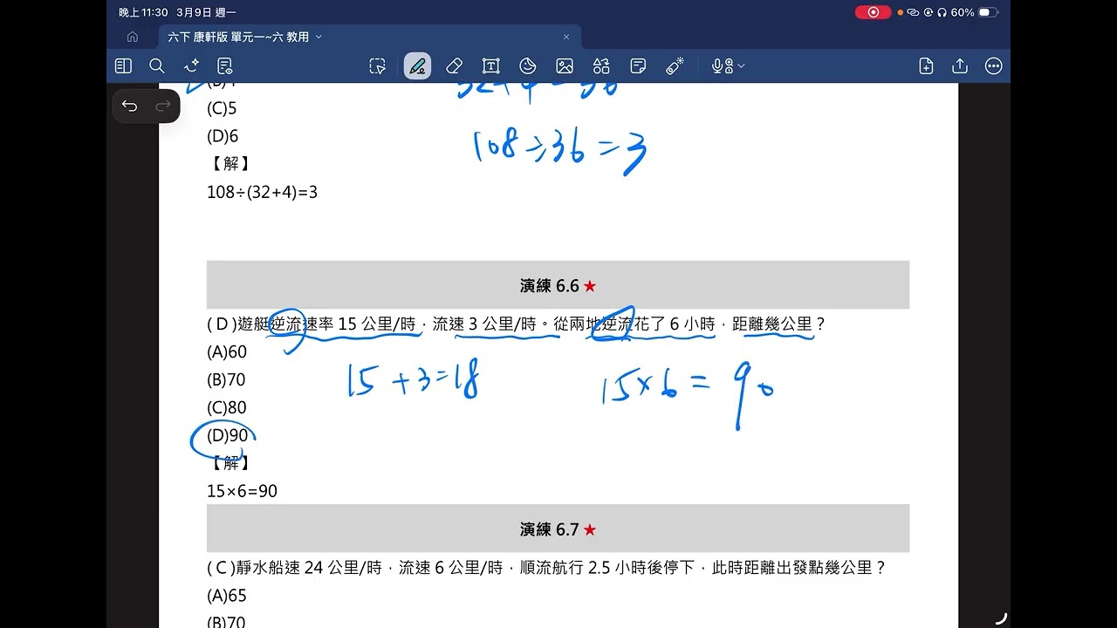Select the text box tool
1117x628 pixels.
[491, 66]
